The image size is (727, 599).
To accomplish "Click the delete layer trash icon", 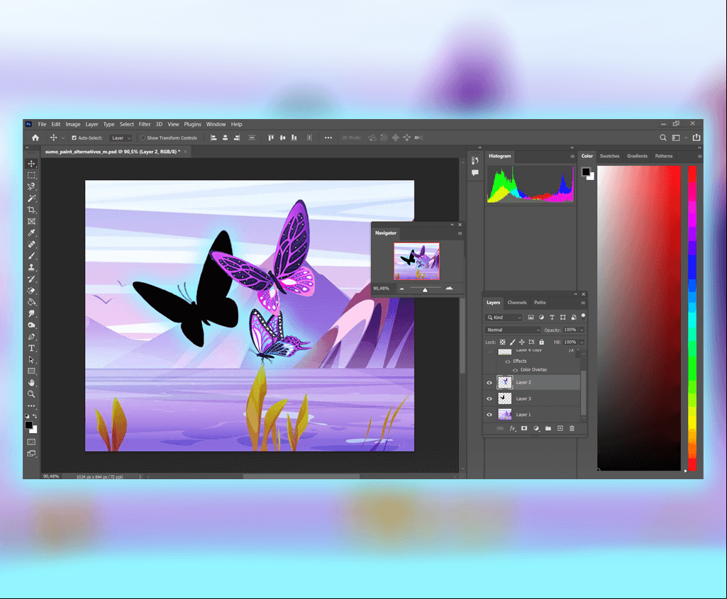I will (x=572, y=429).
